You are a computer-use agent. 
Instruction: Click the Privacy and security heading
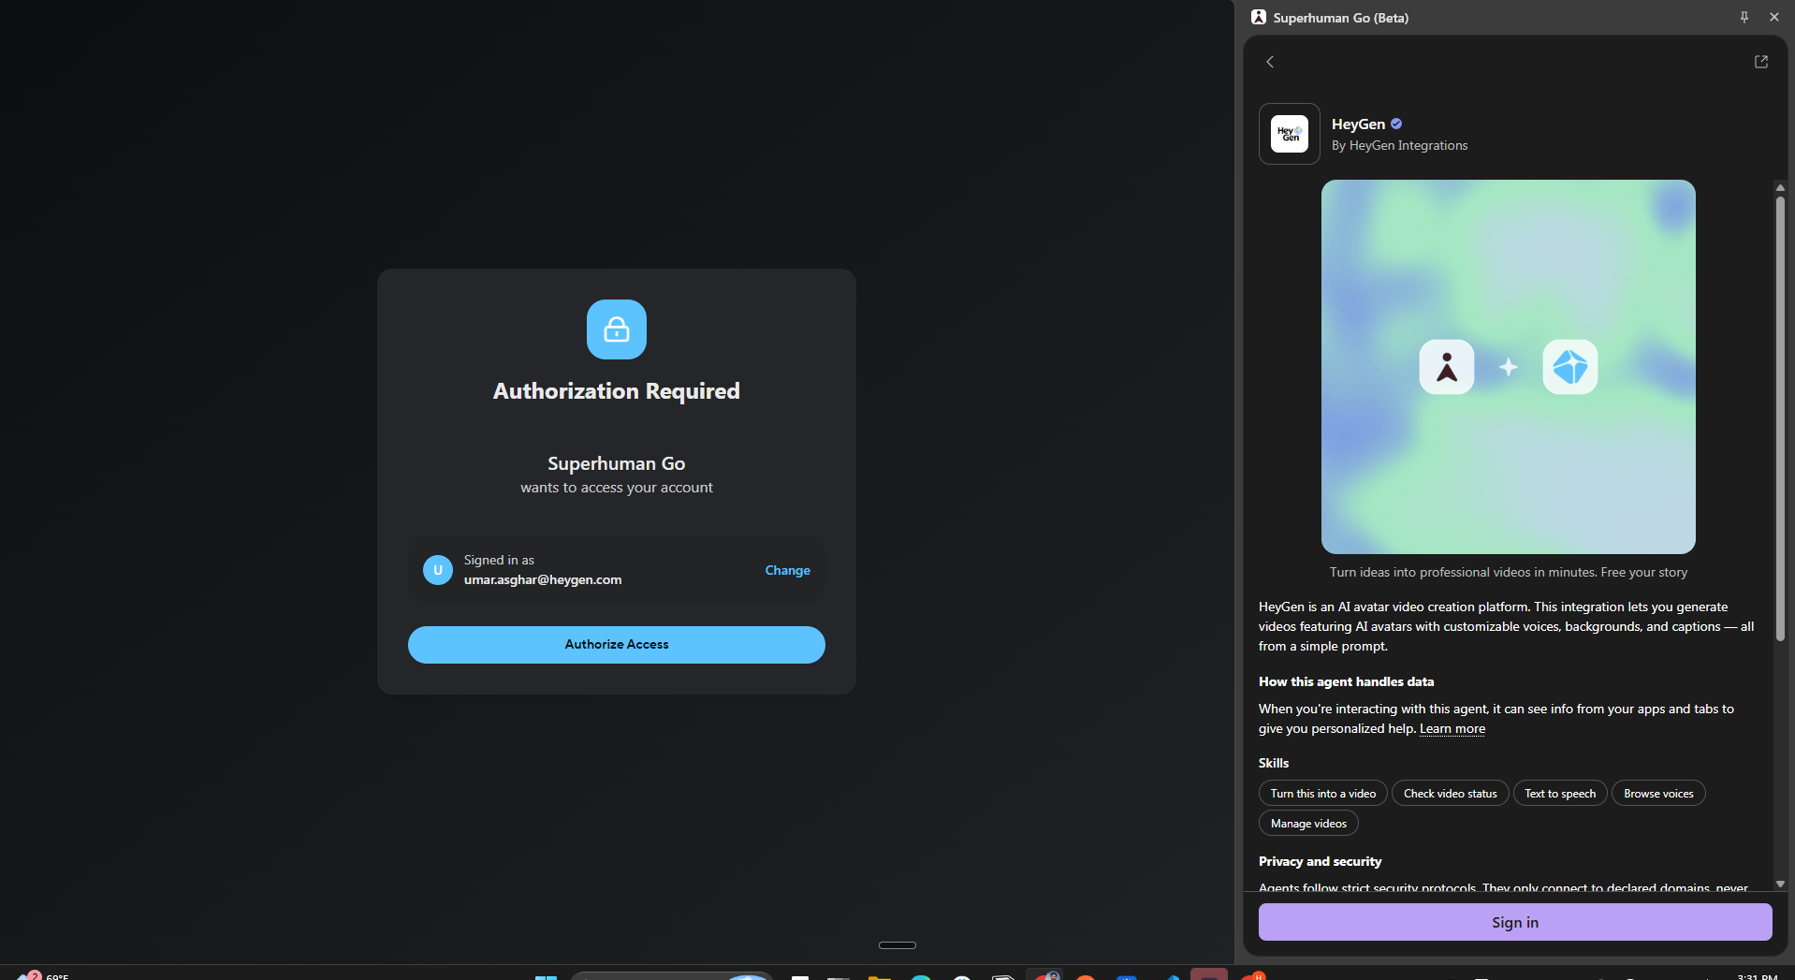[1320, 861]
